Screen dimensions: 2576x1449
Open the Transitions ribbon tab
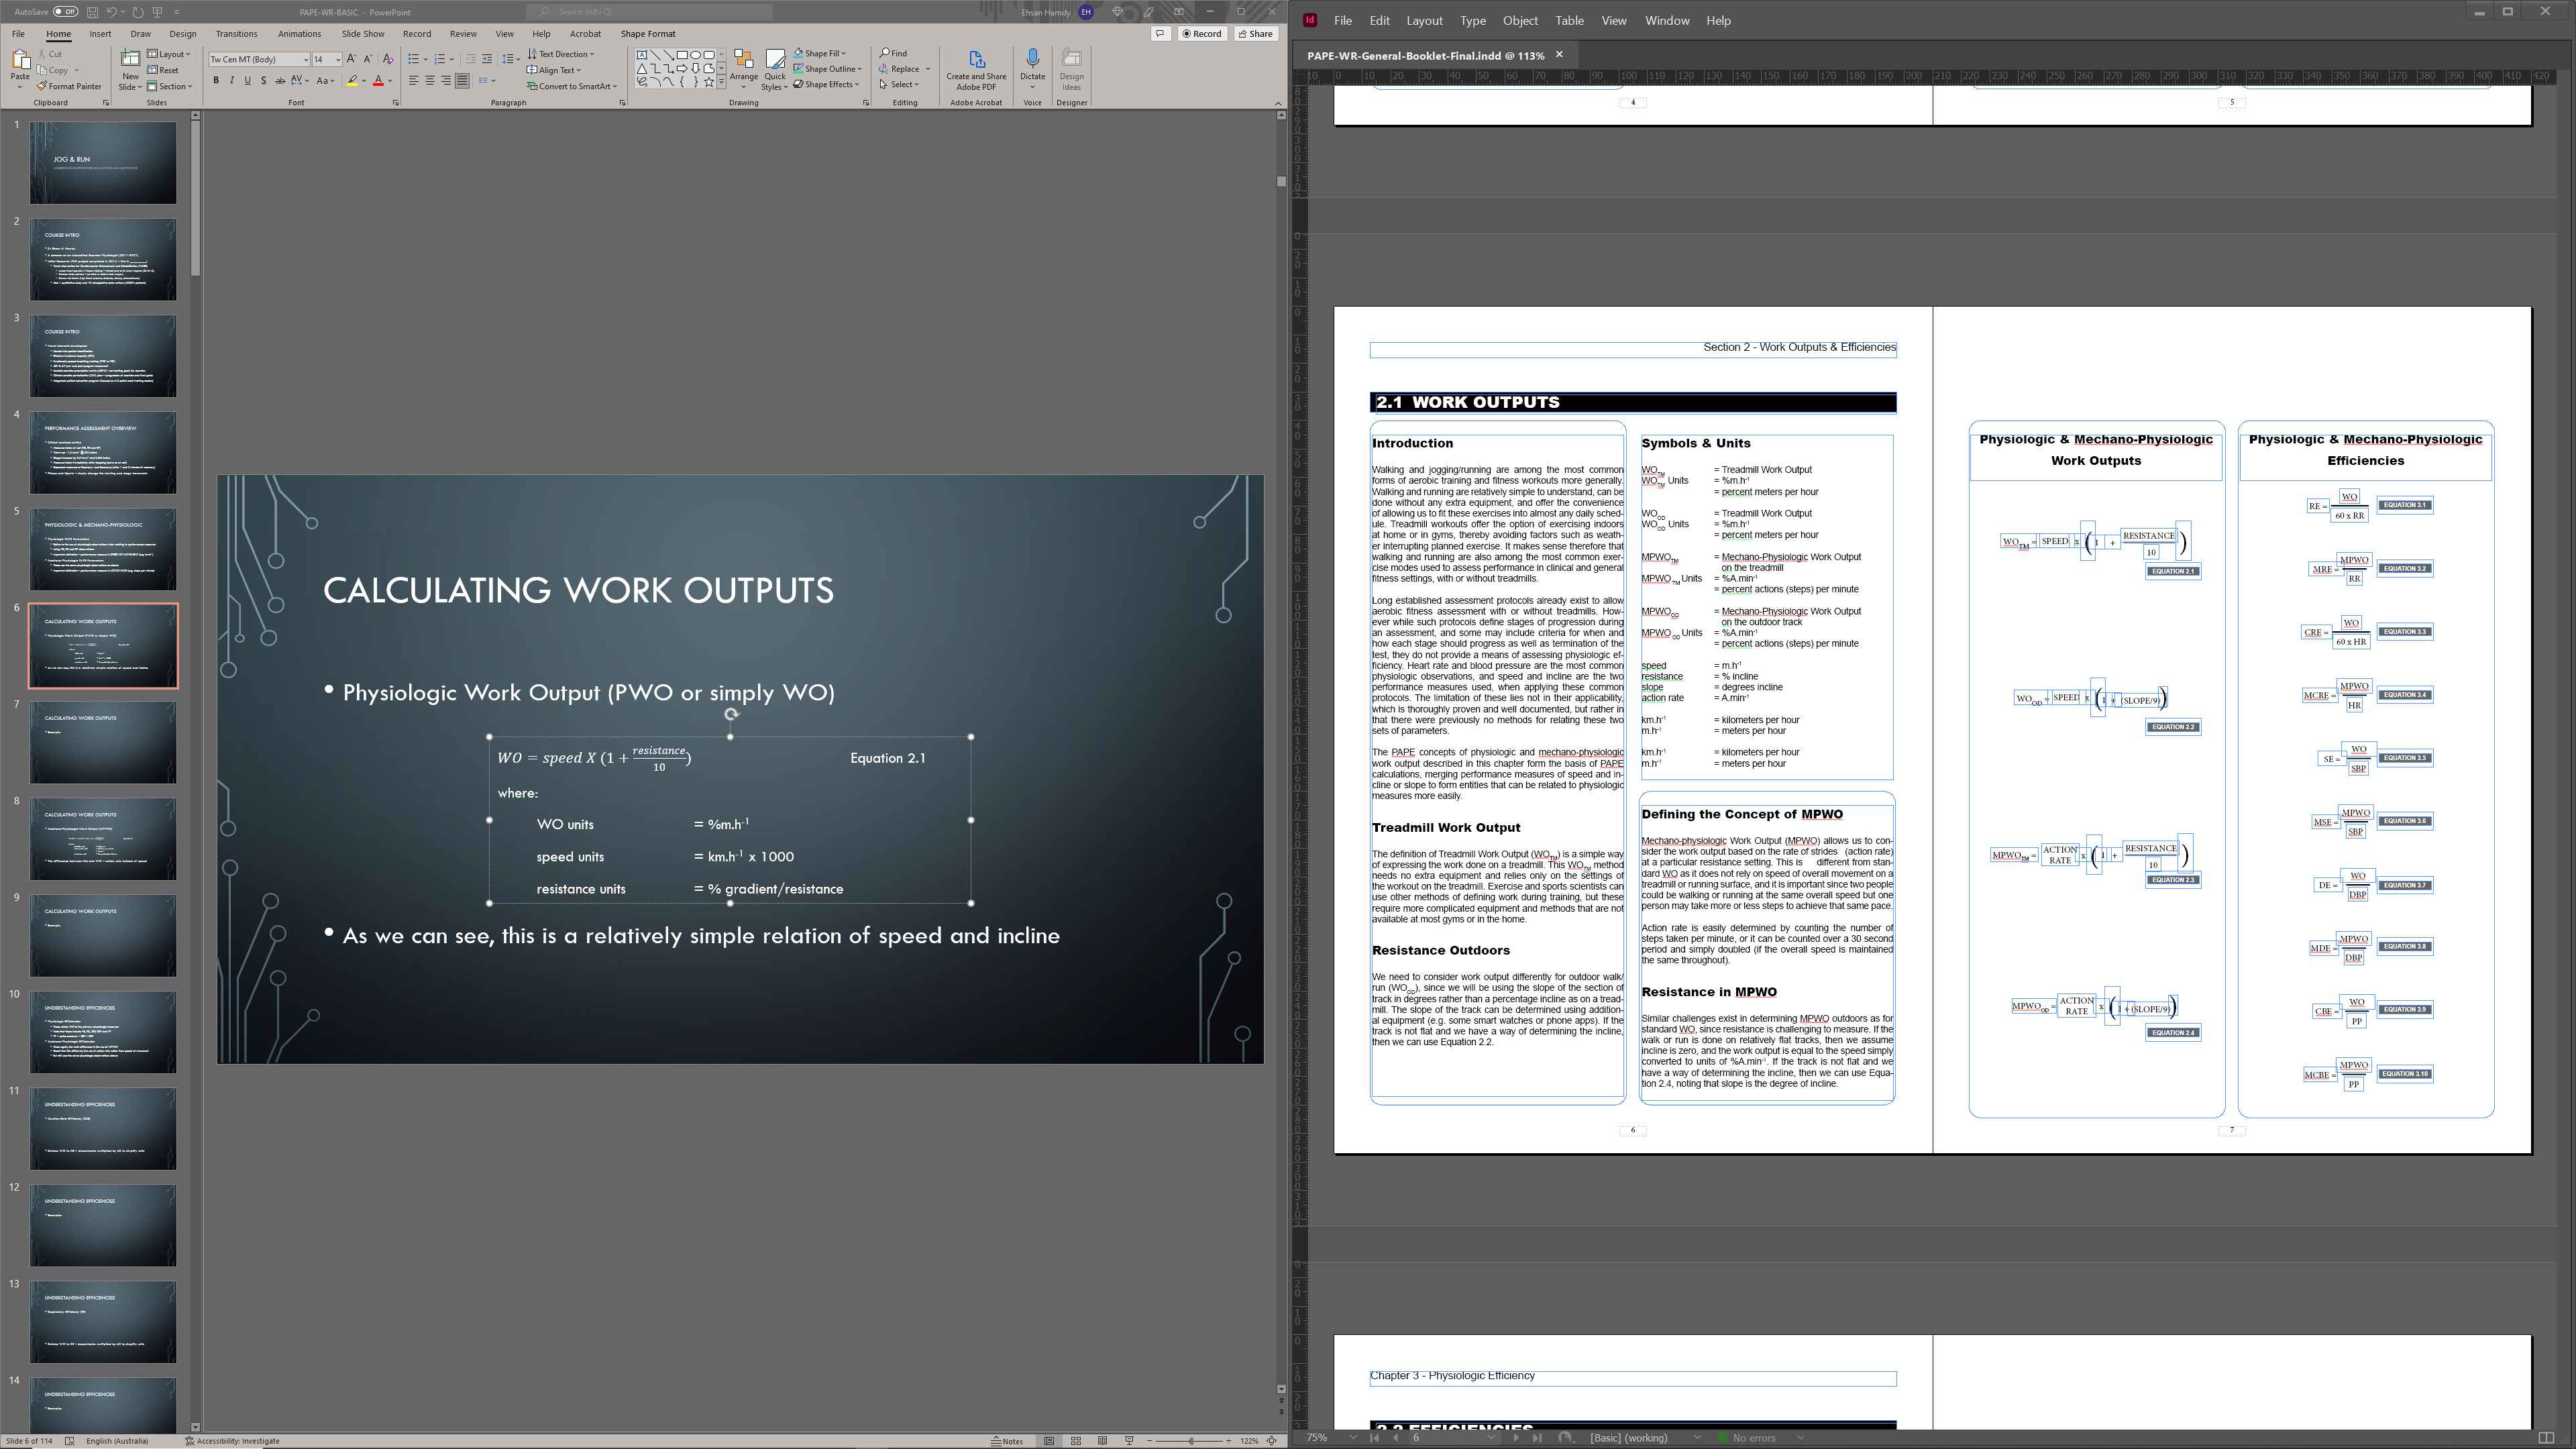coord(236,34)
